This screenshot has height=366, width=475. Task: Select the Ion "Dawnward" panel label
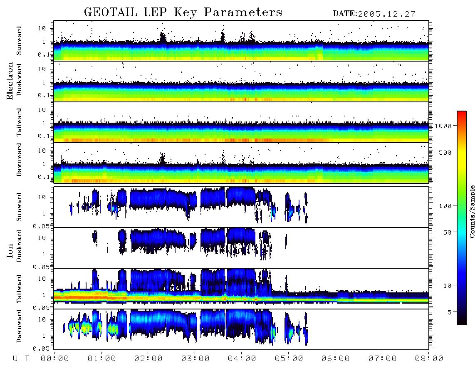tap(19, 326)
